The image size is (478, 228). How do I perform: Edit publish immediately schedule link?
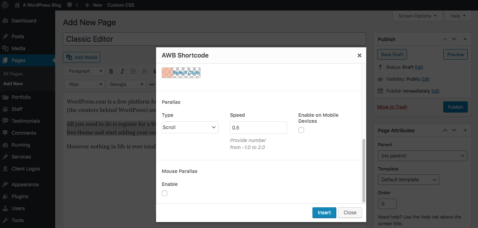click(x=435, y=91)
